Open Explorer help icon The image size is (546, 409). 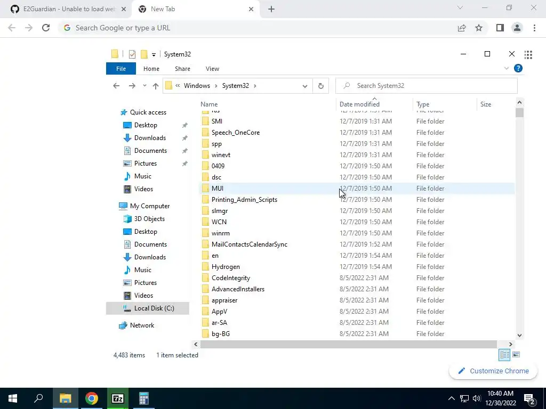(518, 69)
